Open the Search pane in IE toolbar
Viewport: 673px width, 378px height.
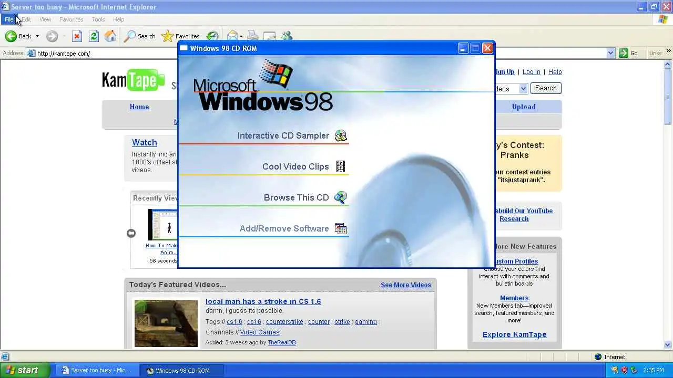coord(140,36)
